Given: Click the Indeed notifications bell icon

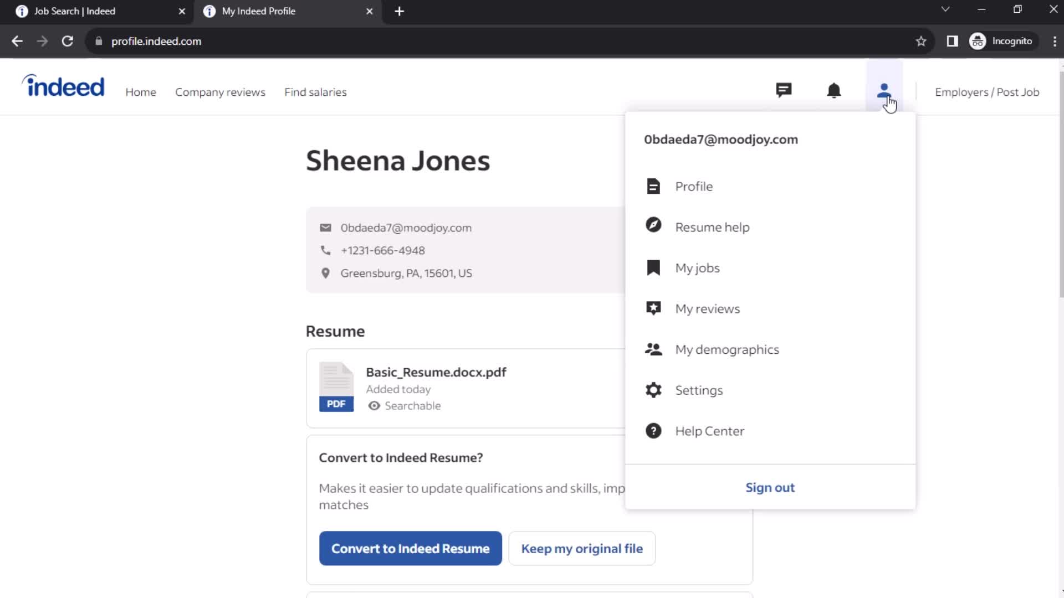Looking at the screenshot, I should coord(835,92).
